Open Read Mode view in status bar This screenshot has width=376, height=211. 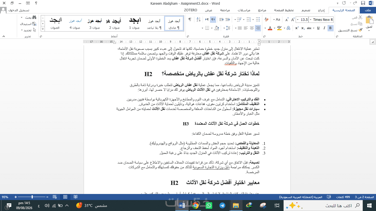pos(75,197)
